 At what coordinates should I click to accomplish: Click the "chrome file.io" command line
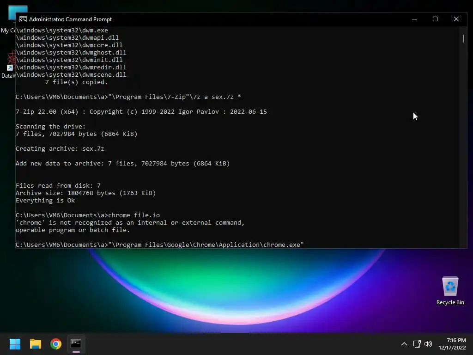coord(88,215)
